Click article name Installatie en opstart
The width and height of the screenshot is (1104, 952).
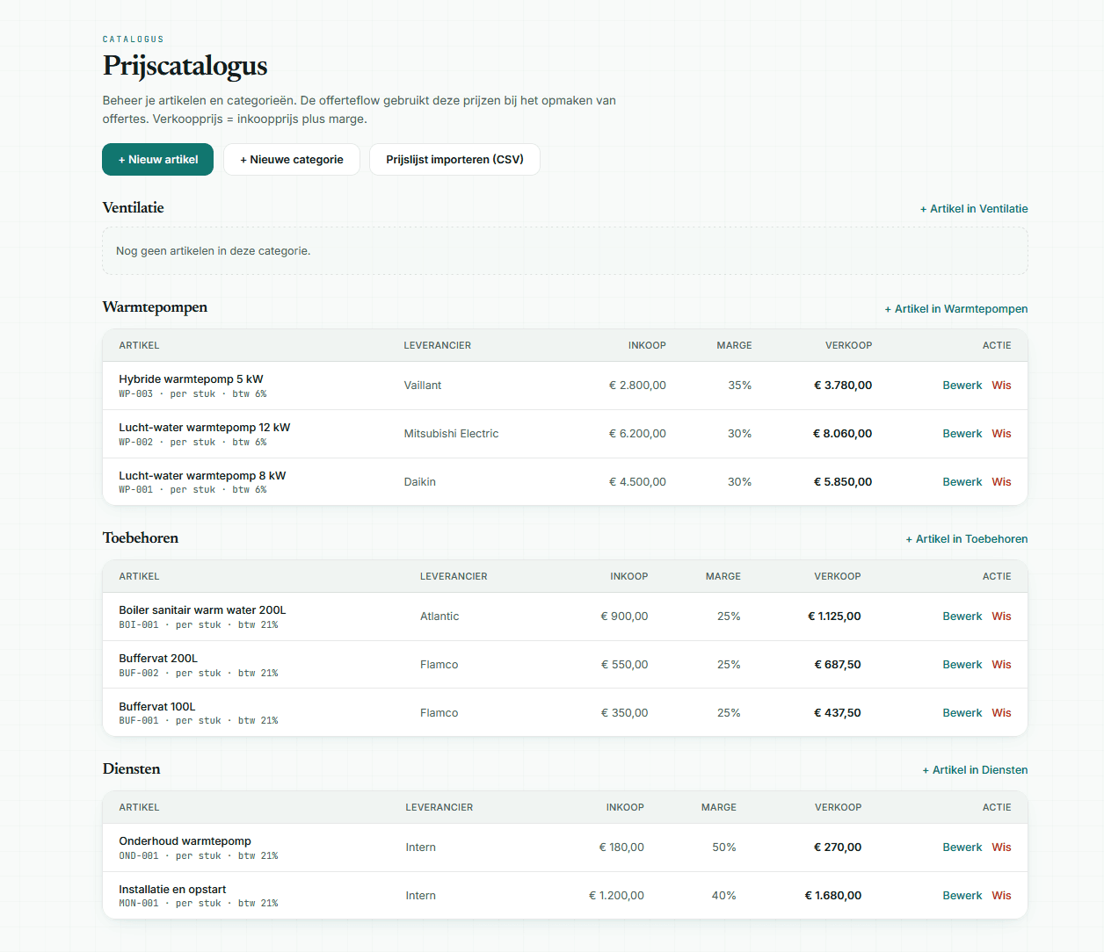click(x=172, y=890)
